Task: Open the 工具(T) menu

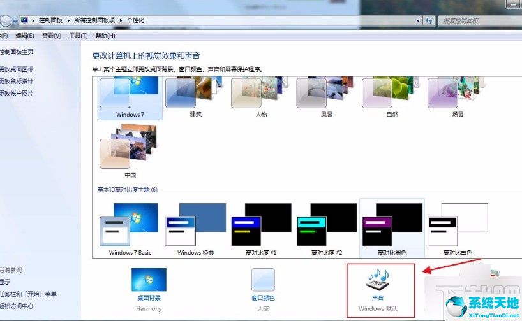Action: pos(78,36)
